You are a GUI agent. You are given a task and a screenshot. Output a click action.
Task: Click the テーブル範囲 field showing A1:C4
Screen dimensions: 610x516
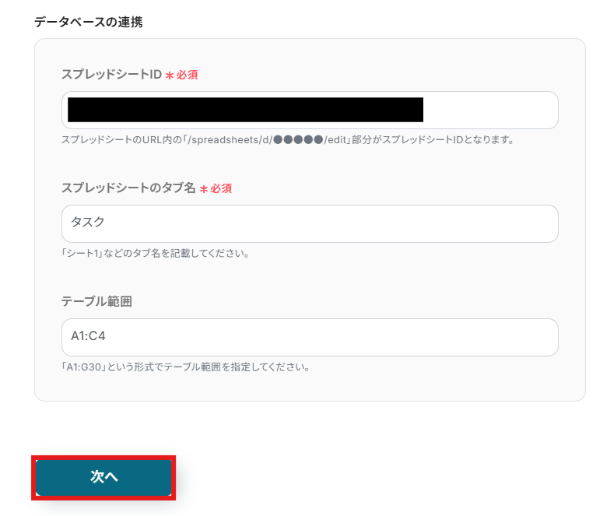pyautogui.click(x=310, y=337)
